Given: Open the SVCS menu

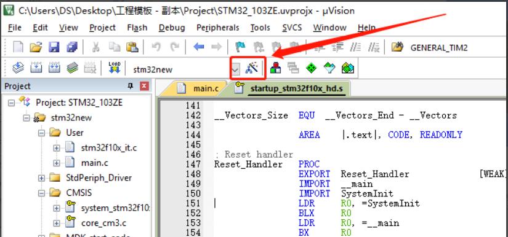Looking at the screenshot, I should click(292, 28).
